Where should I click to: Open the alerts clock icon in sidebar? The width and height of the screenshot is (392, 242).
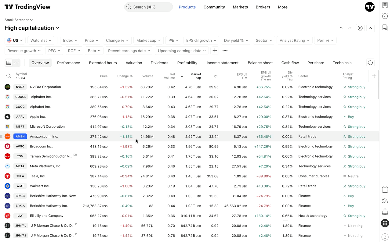(385, 16)
